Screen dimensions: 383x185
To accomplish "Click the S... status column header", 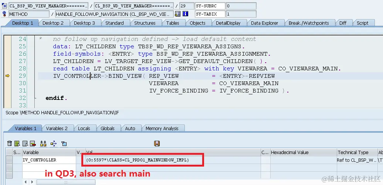I will [x=17, y=152].
